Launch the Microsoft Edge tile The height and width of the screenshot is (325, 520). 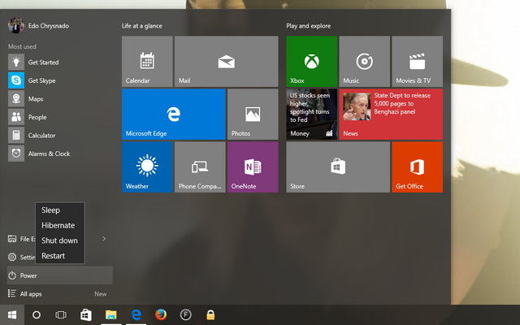[173, 114]
